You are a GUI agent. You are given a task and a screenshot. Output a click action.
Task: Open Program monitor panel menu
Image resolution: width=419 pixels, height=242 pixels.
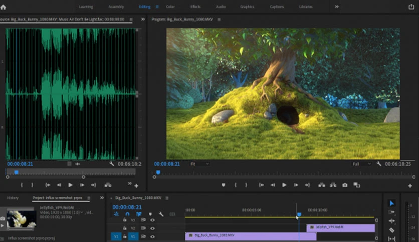pos(219,19)
